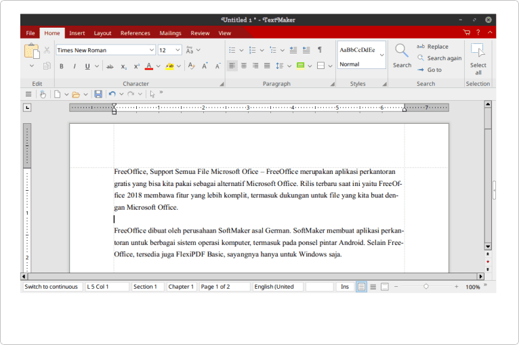Center align the paragraph
The image size is (519, 345).
click(244, 66)
